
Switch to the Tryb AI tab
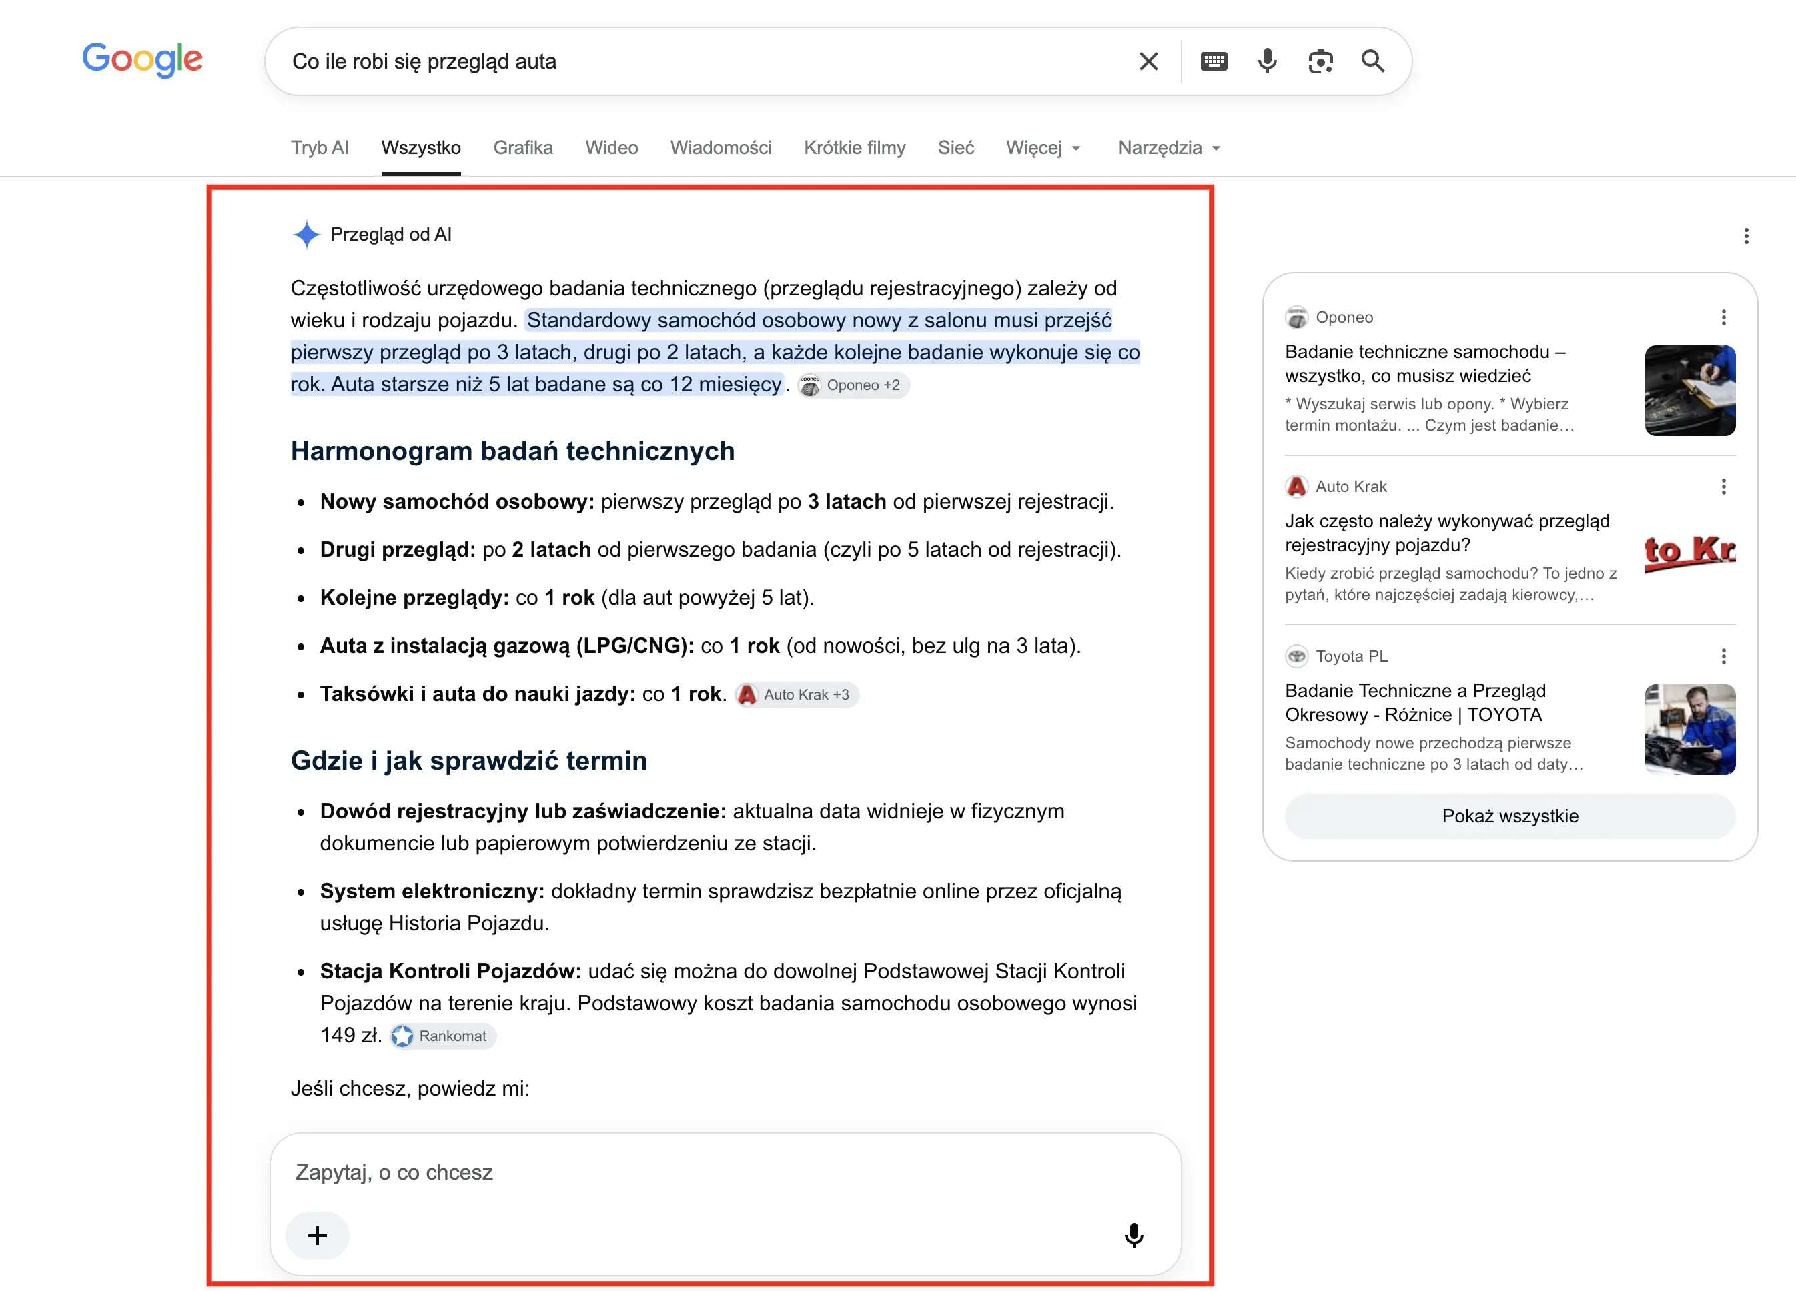pos(320,148)
